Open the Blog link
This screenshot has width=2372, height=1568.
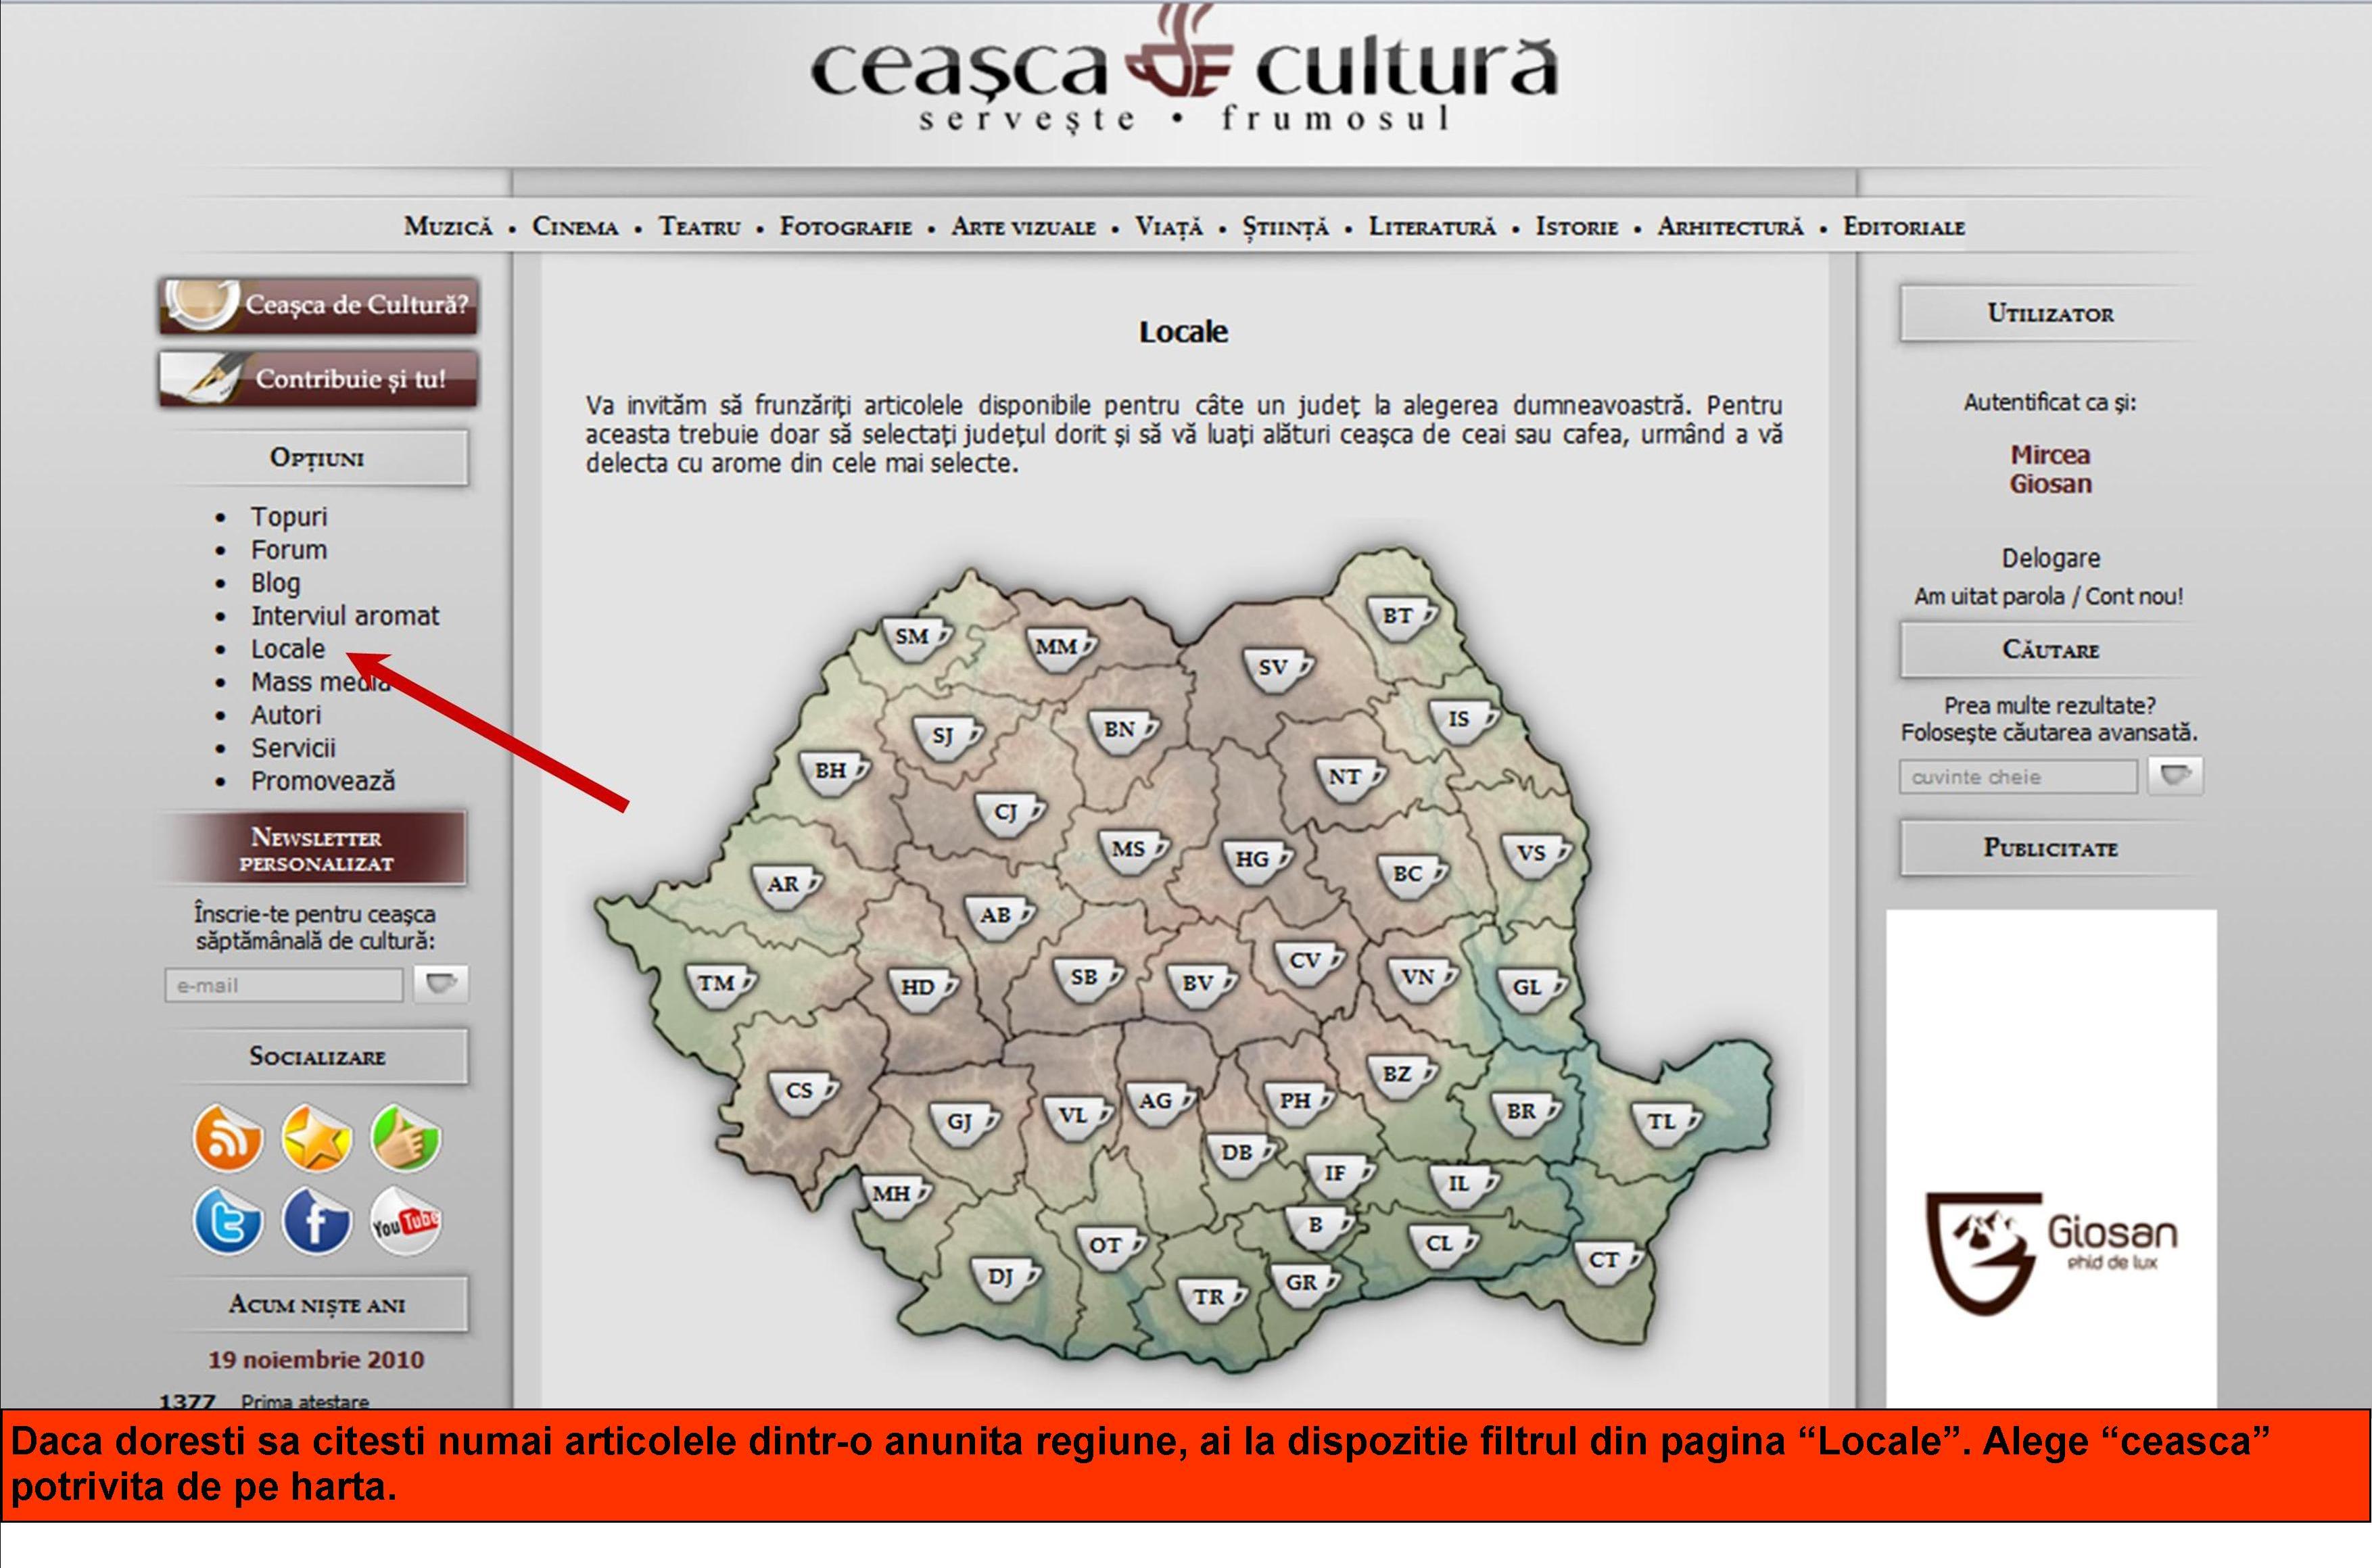[275, 583]
